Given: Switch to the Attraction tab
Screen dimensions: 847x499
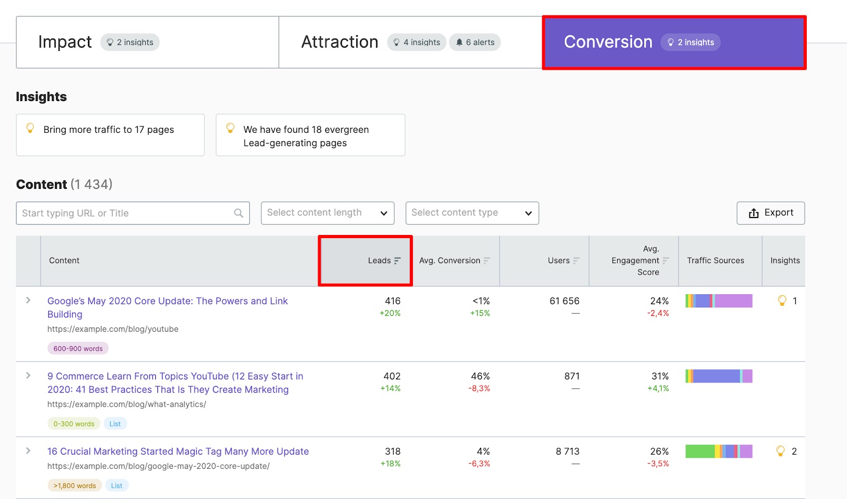Looking at the screenshot, I should point(339,42).
